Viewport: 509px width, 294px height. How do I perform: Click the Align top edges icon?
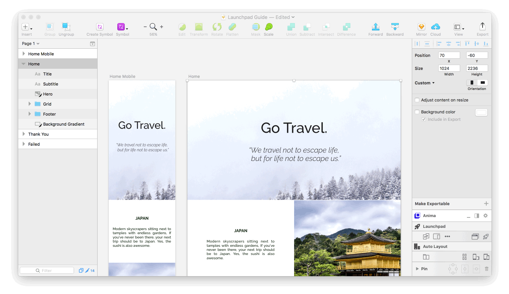click(x=467, y=44)
